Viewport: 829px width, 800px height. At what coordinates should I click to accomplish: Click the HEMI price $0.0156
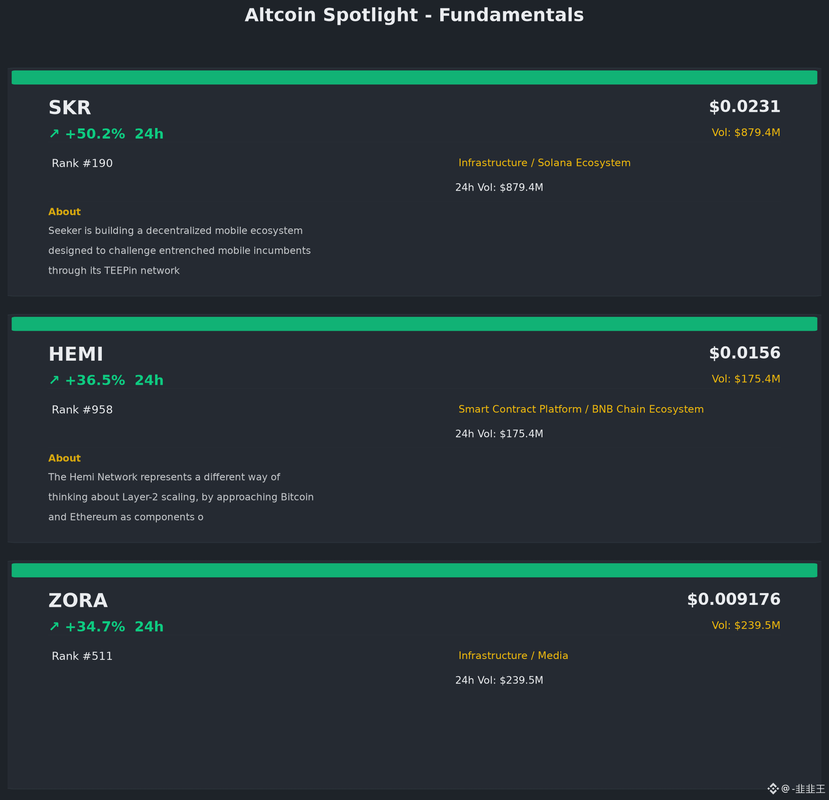[x=745, y=353]
